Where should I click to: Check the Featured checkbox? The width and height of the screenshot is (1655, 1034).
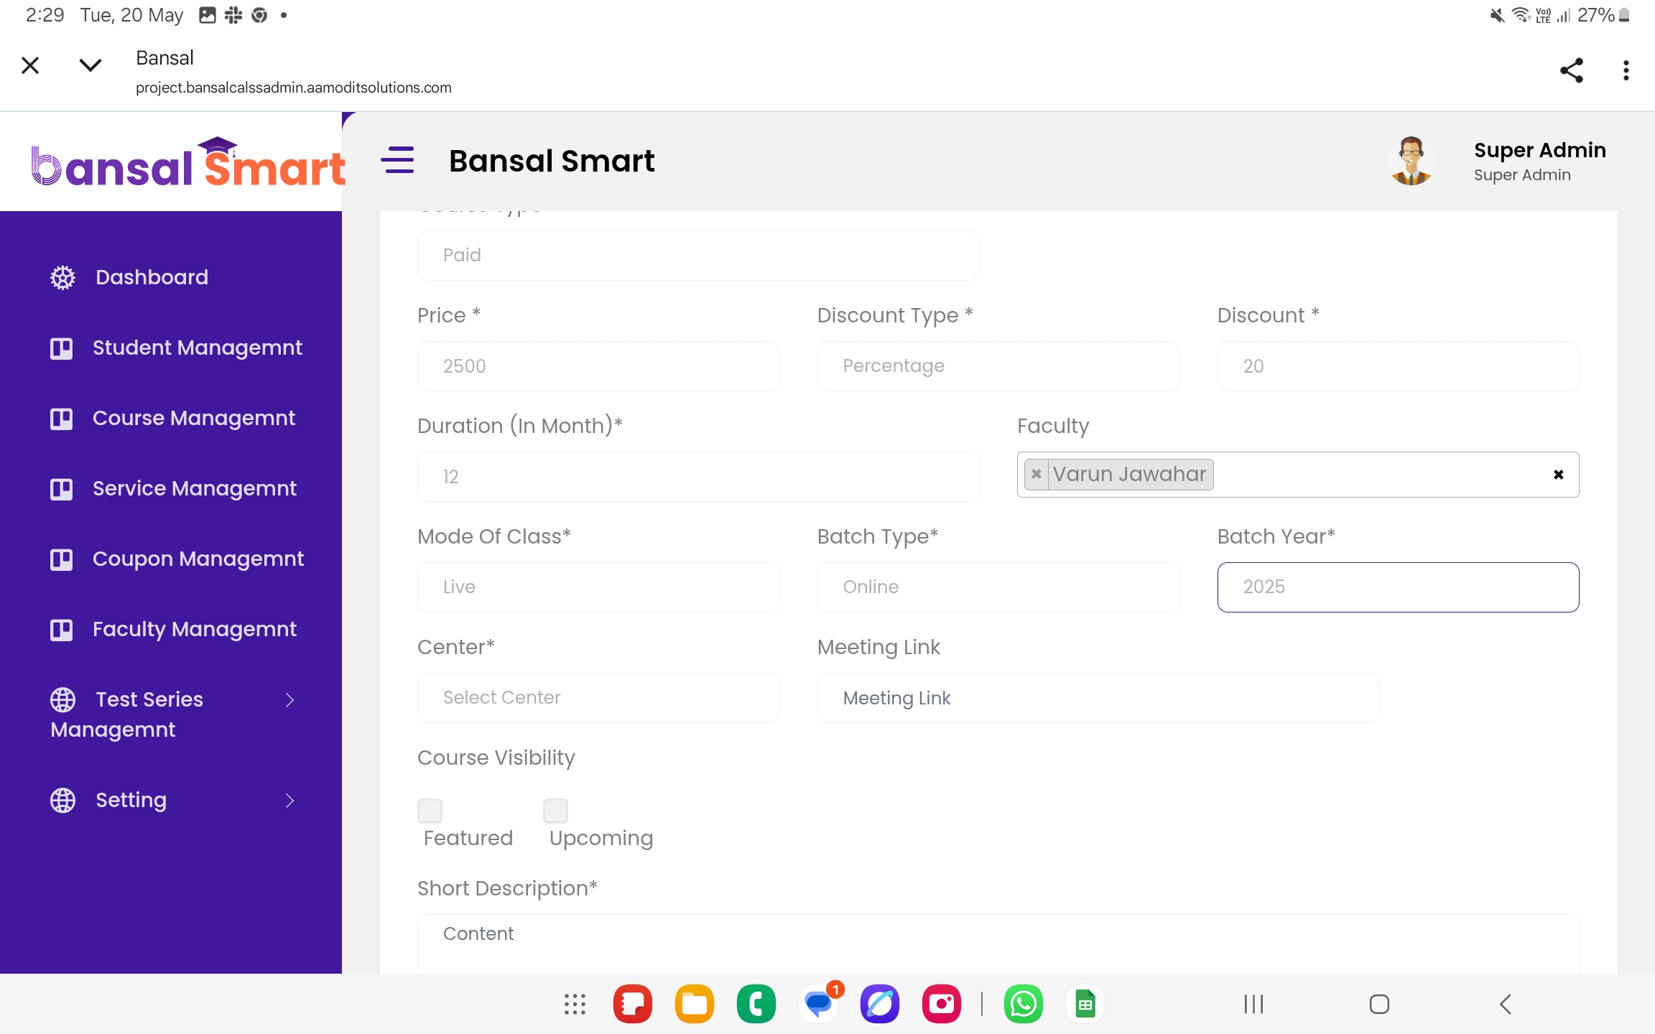[x=430, y=811]
